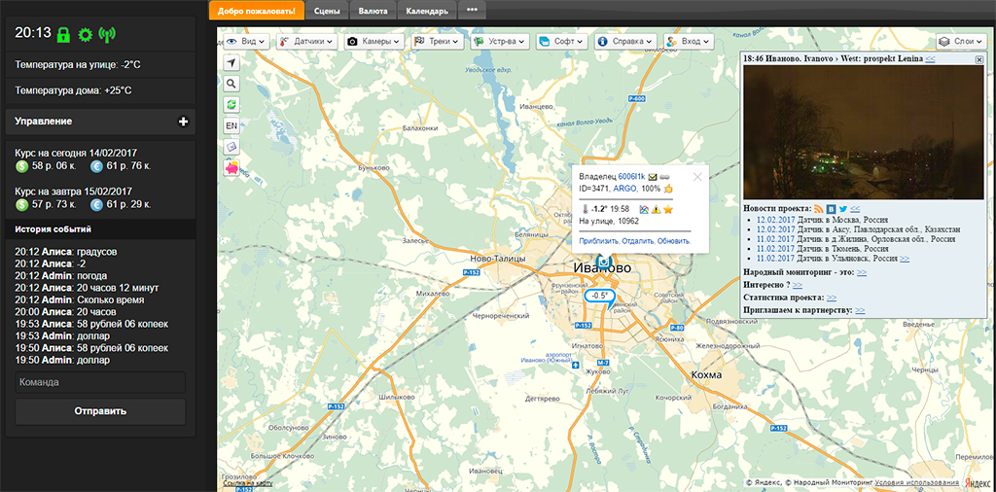Open the Twitter bird icon
This screenshot has width=996, height=492.
point(843,208)
